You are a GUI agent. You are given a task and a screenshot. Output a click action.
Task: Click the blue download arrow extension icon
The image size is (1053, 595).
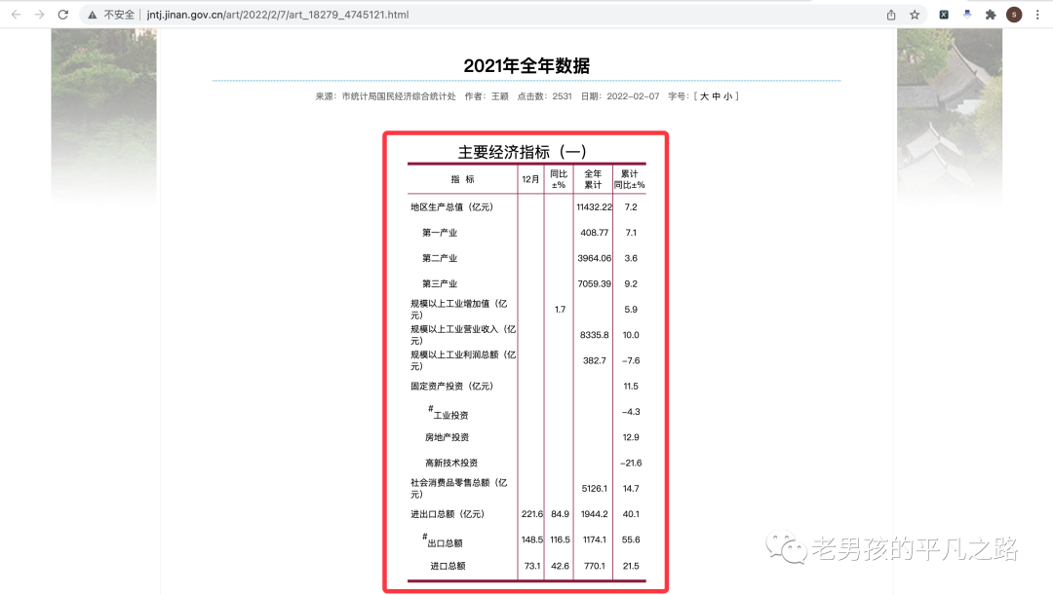tap(966, 14)
